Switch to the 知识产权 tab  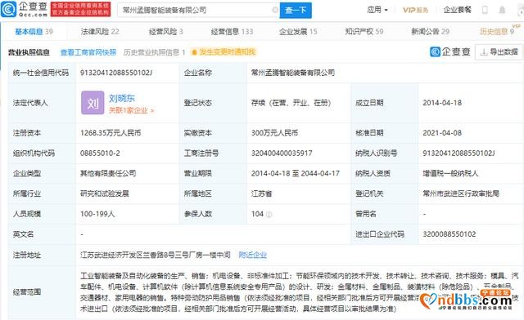pos(364,32)
